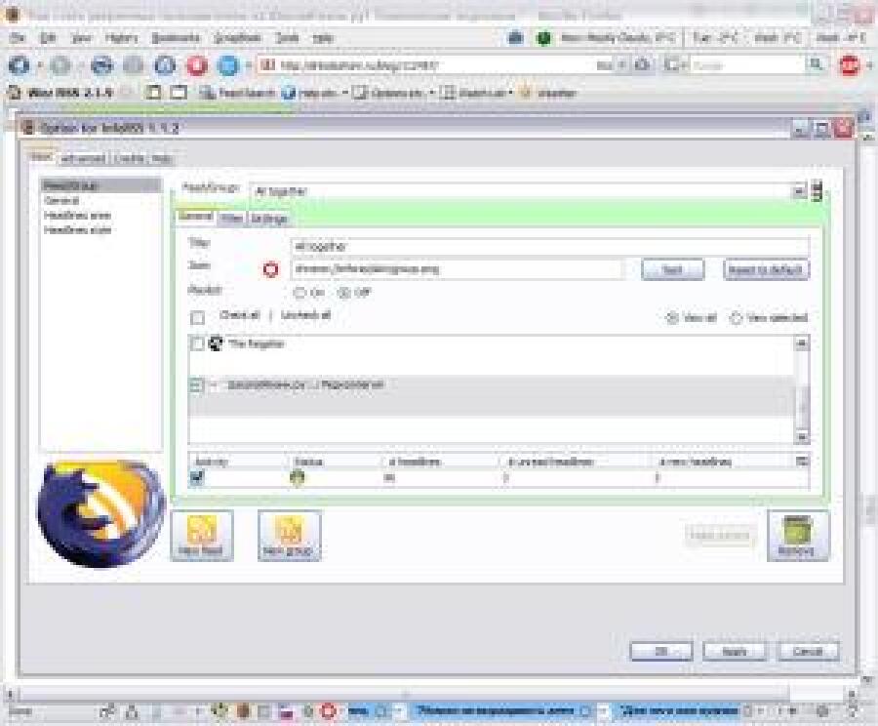This screenshot has width=878, height=726.
Task: Click the Remove trash icon button
Action: 797,535
